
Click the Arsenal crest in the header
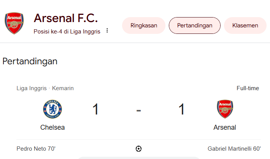pos(14,23)
